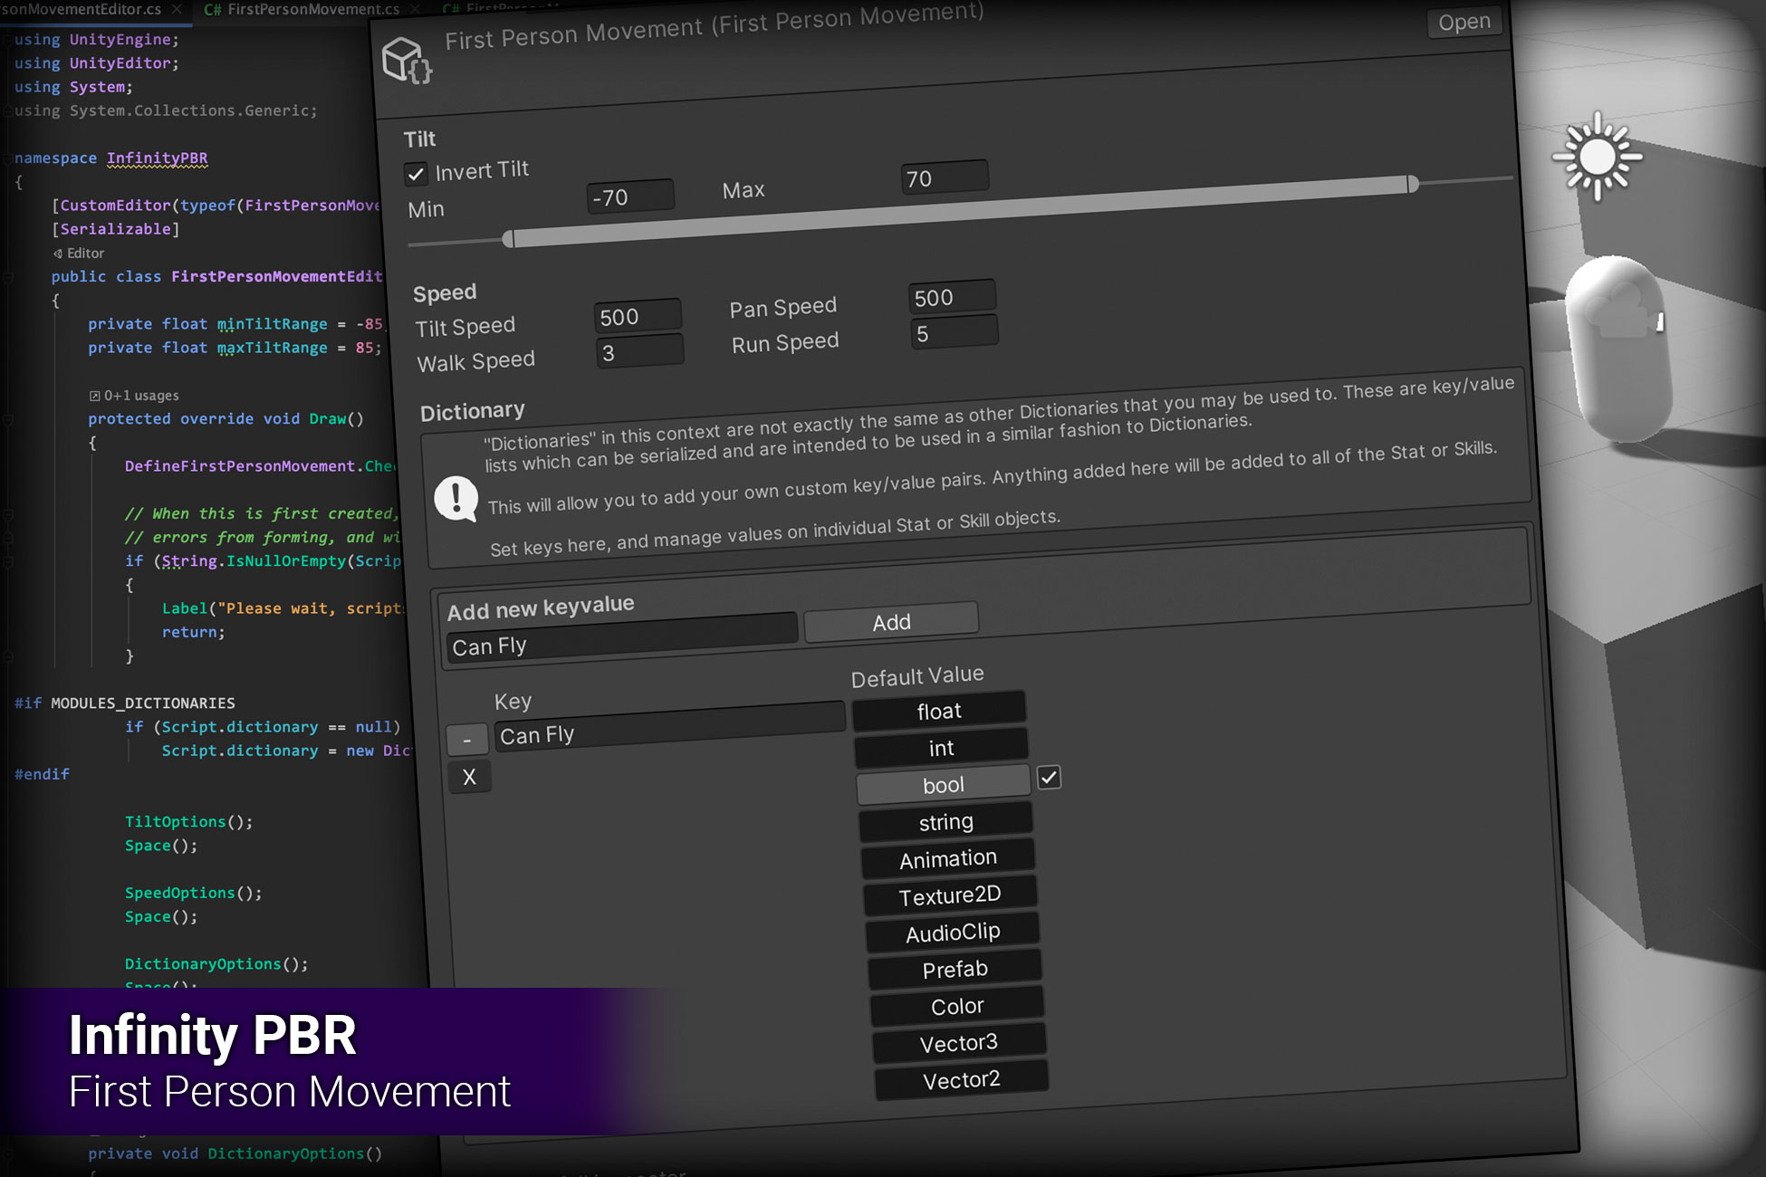
Task: Select the capsule object in scene view
Action: point(1618,349)
